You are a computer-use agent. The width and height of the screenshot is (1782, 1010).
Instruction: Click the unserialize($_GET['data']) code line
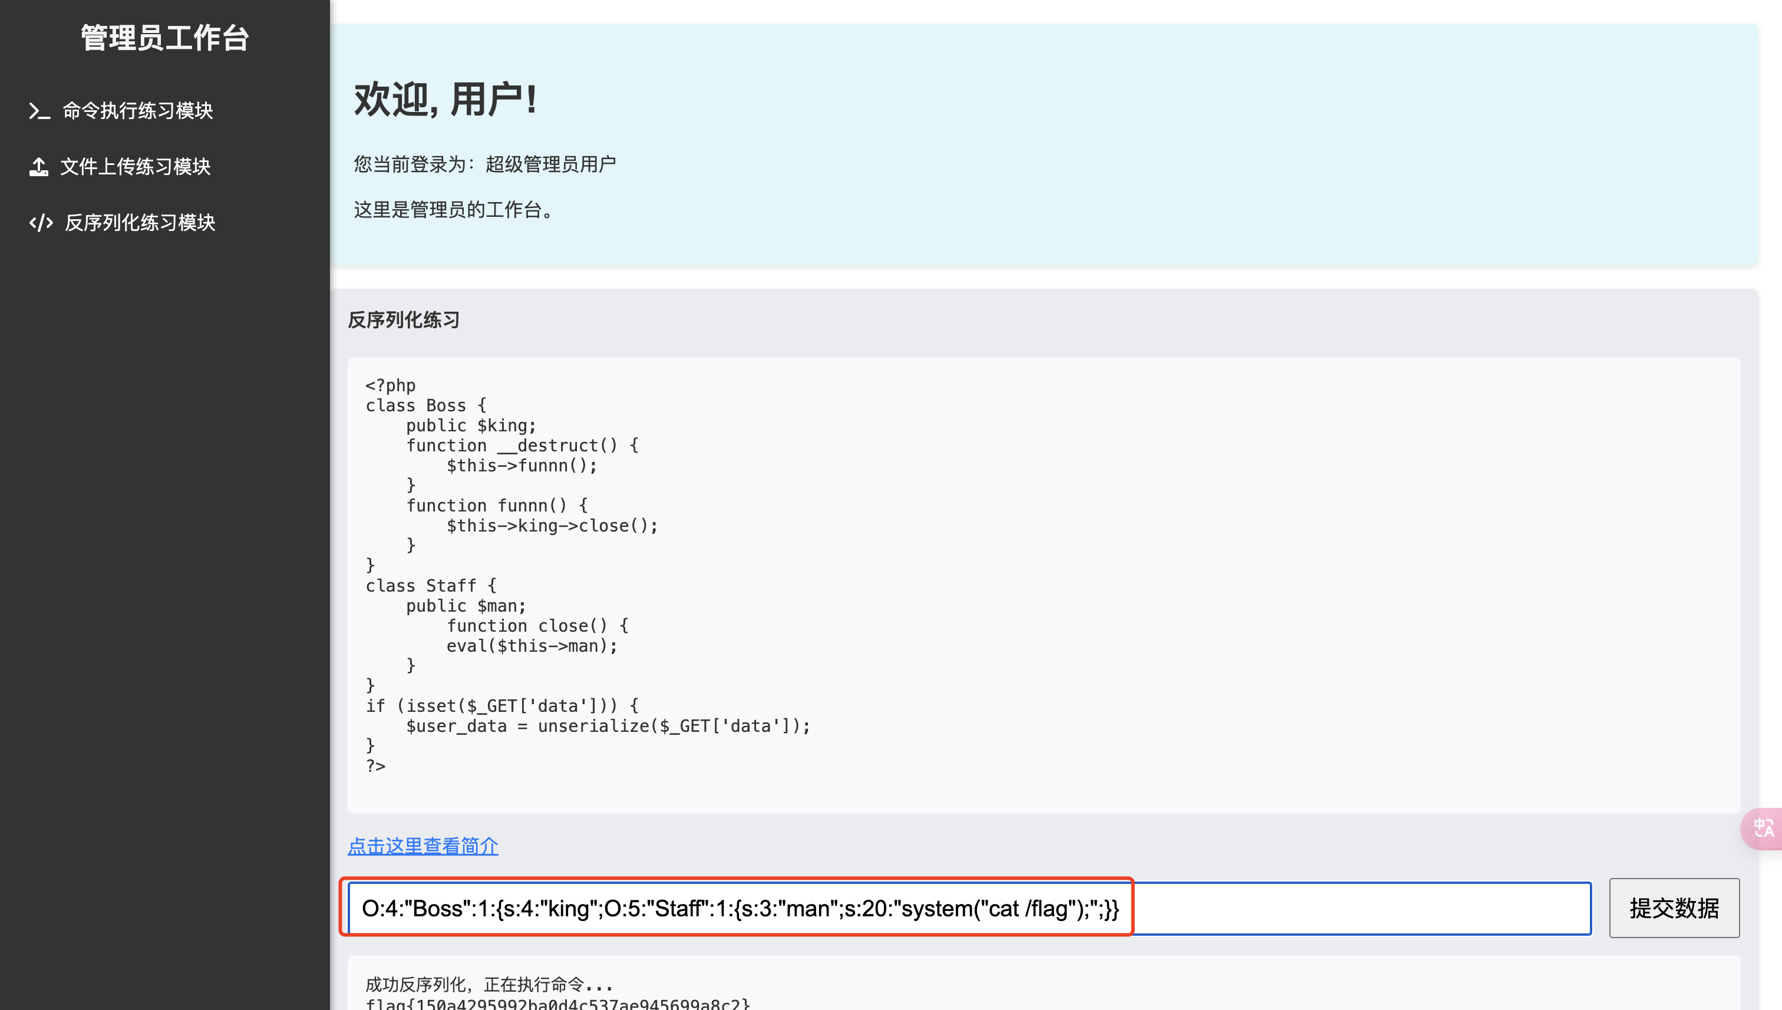608,725
